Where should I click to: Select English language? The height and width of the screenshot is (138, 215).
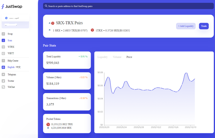coord(11,67)
